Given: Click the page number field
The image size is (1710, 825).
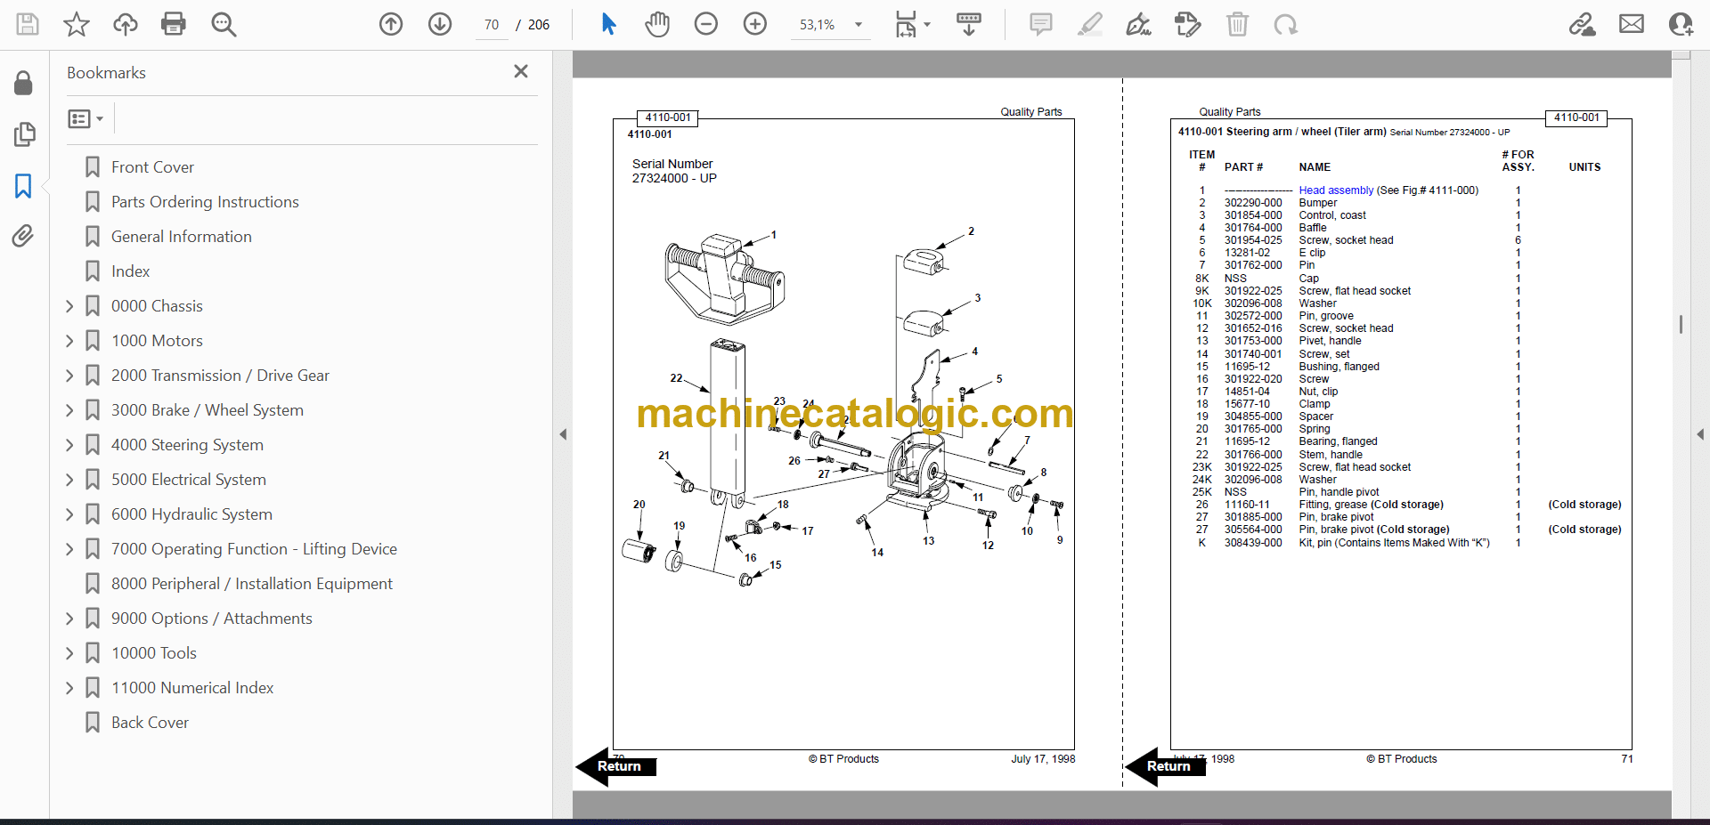Looking at the screenshot, I should coord(492,25).
